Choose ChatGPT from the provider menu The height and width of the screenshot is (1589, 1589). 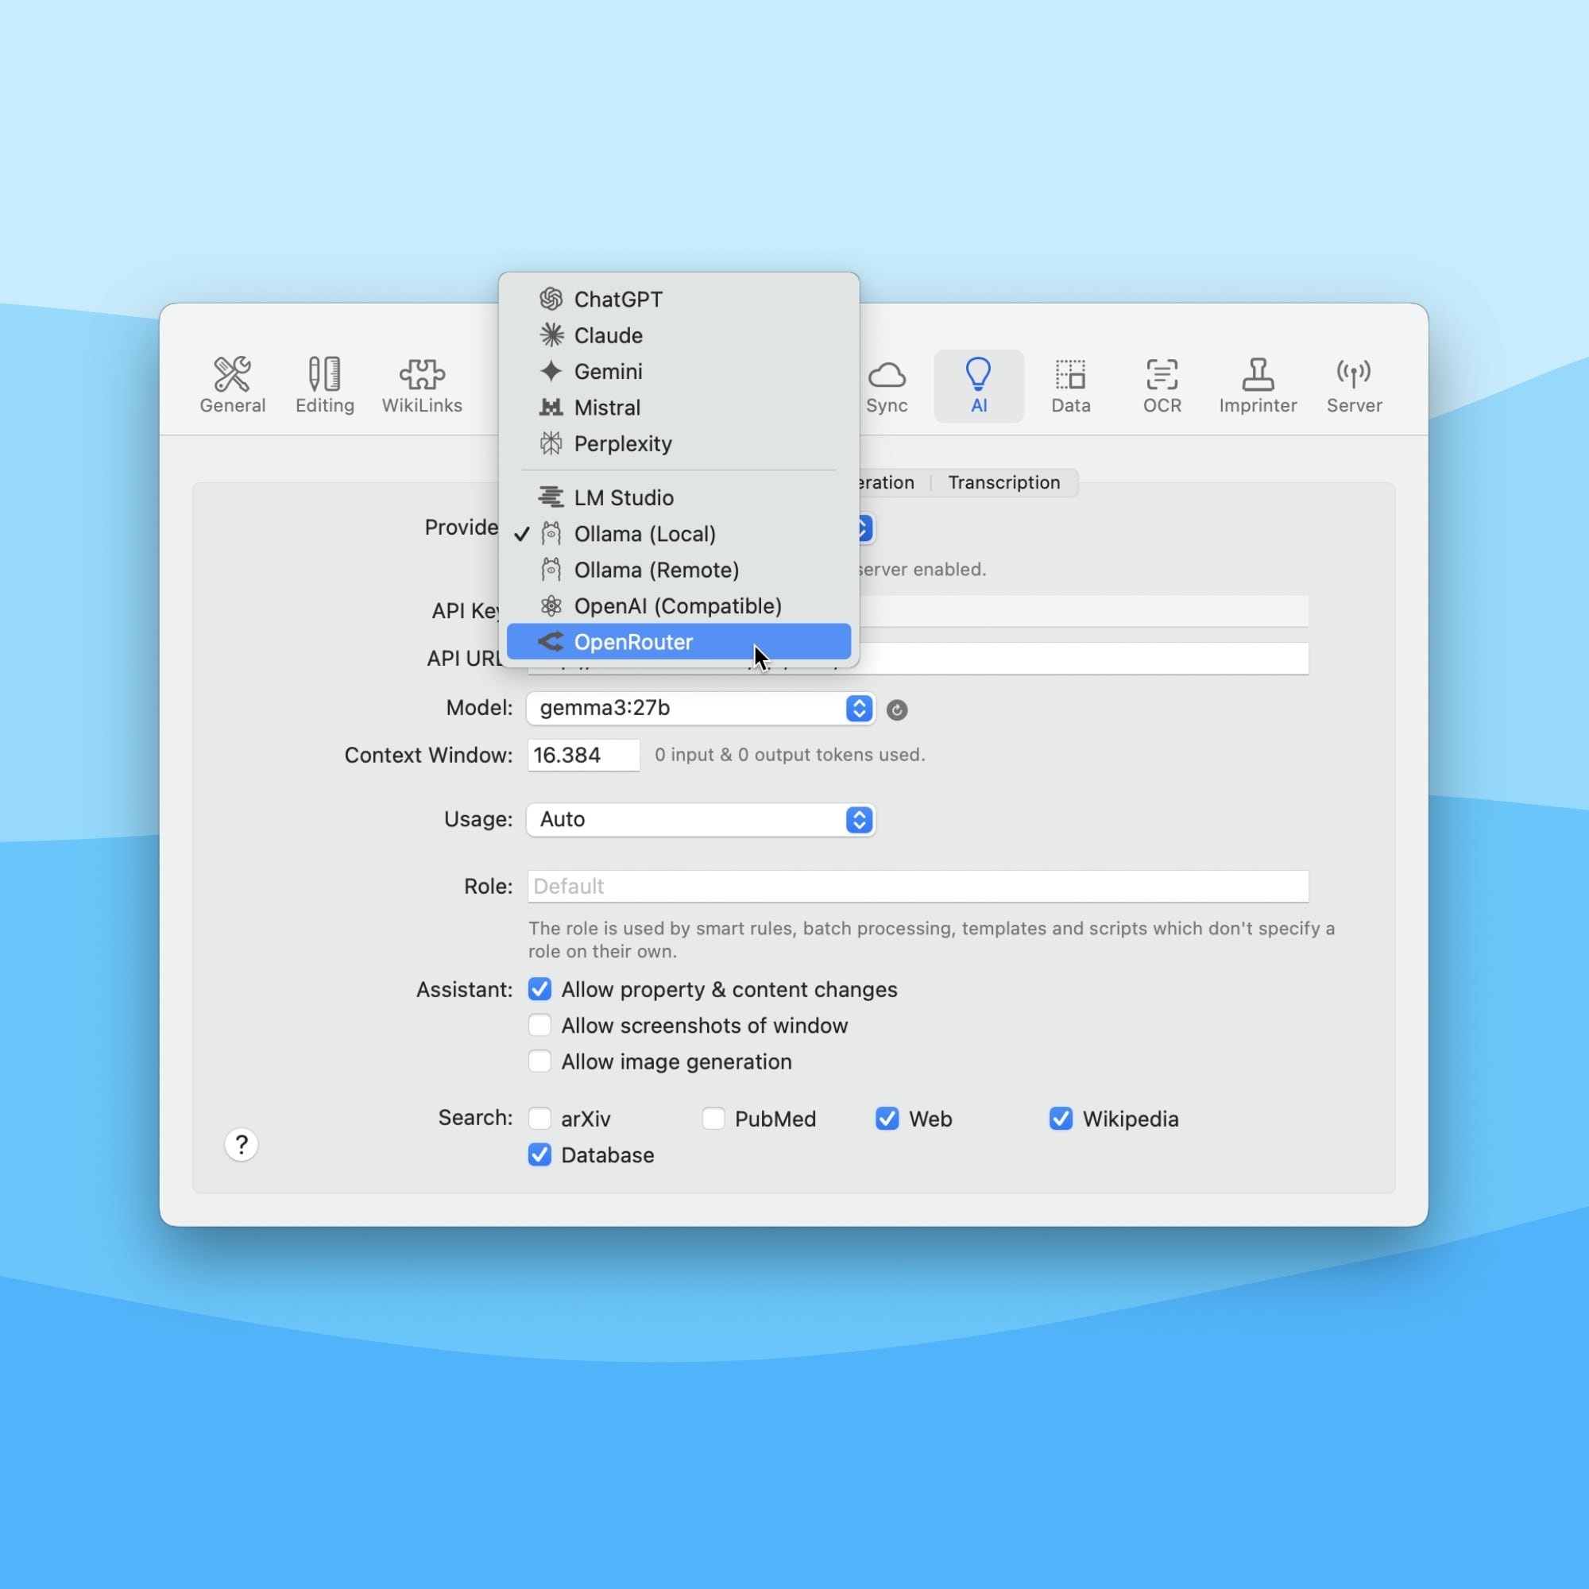click(x=679, y=300)
